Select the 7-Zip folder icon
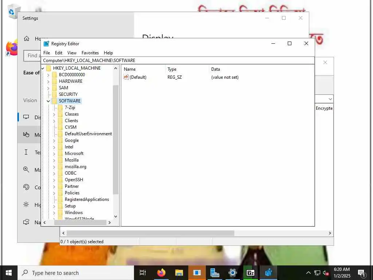 point(60,108)
